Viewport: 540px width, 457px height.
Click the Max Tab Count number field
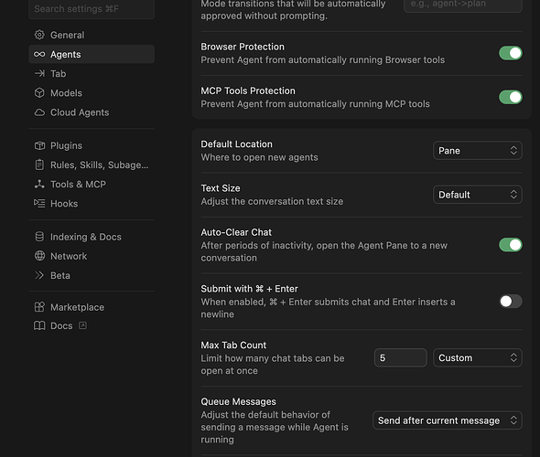(x=401, y=358)
